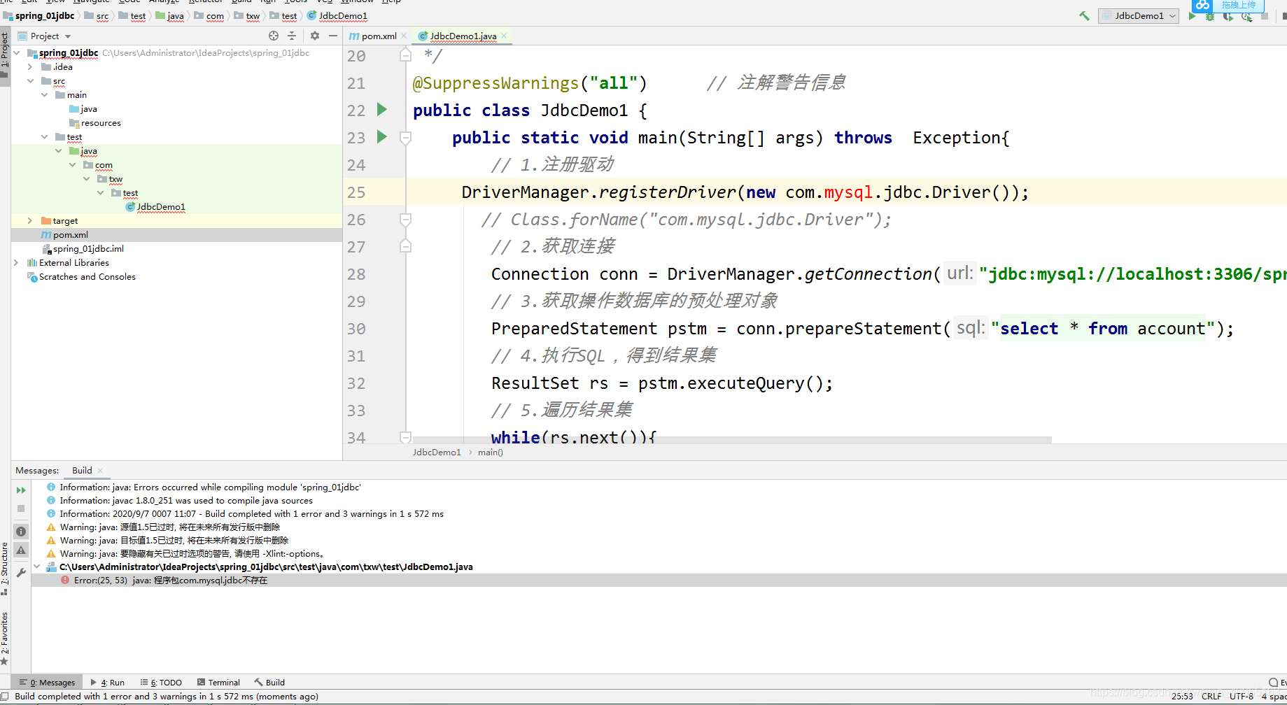Viewport: 1287px width, 705px height.
Task: Click the UTF-8 encoding in status bar
Action: point(1242,697)
